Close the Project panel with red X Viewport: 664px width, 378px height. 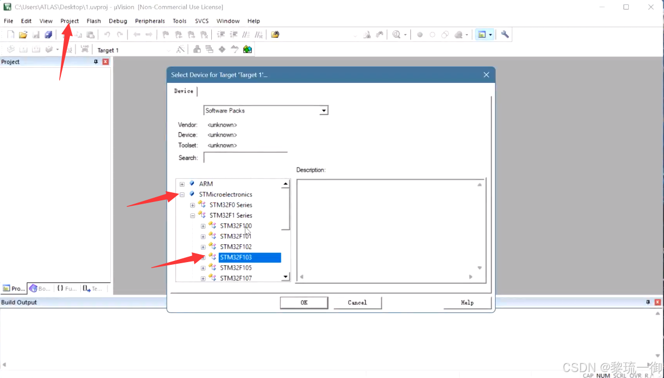point(105,62)
